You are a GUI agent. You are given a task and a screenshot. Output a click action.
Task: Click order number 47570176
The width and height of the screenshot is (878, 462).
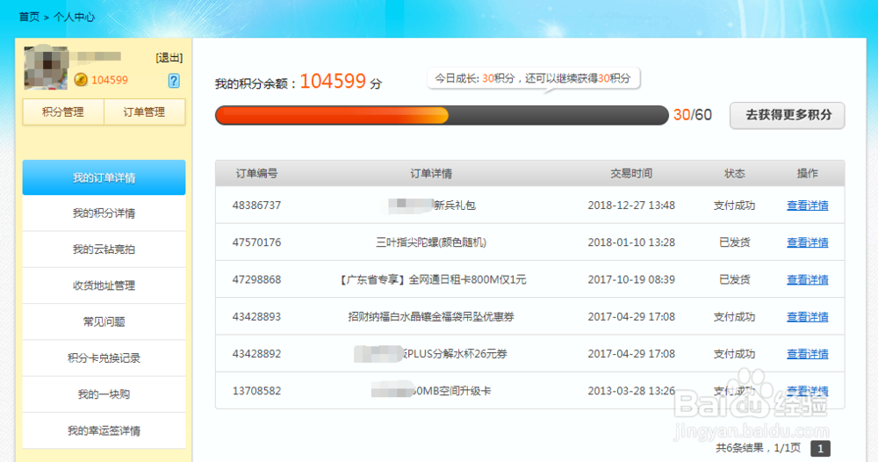click(256, 242)
